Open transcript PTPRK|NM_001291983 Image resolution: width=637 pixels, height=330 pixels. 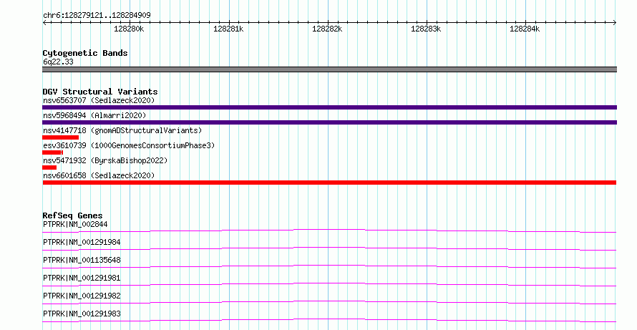82,314
